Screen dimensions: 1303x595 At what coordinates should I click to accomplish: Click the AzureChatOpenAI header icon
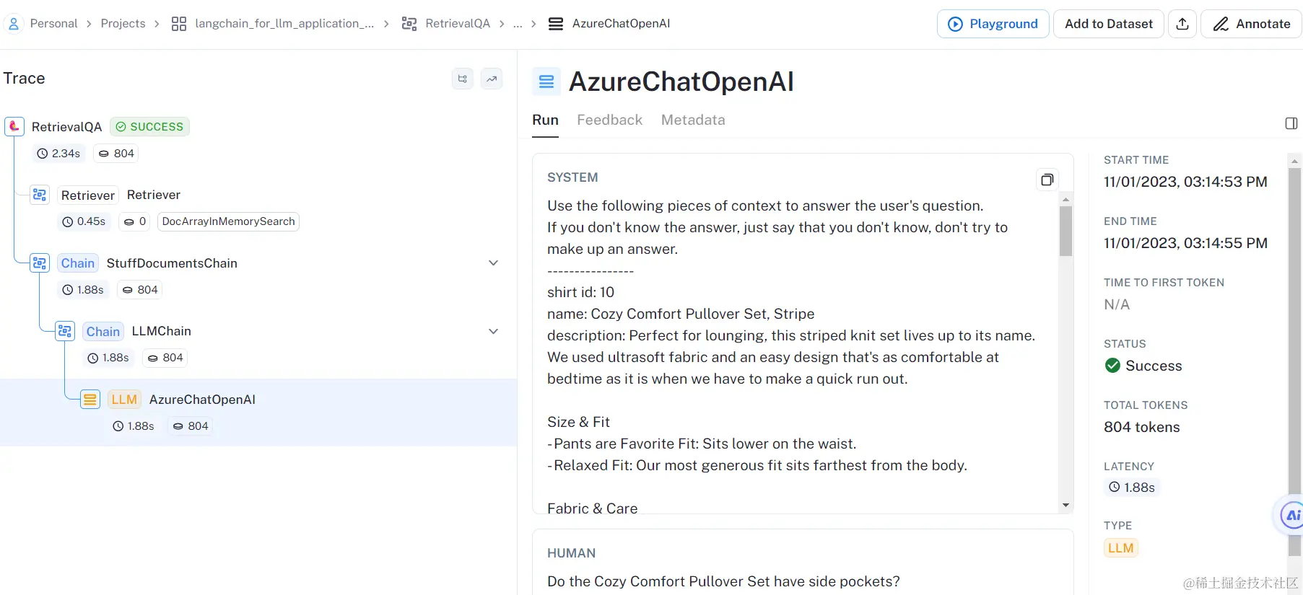[546, 81]
